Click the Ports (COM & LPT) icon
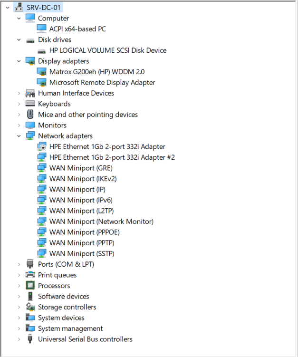 tap(30, 264)
